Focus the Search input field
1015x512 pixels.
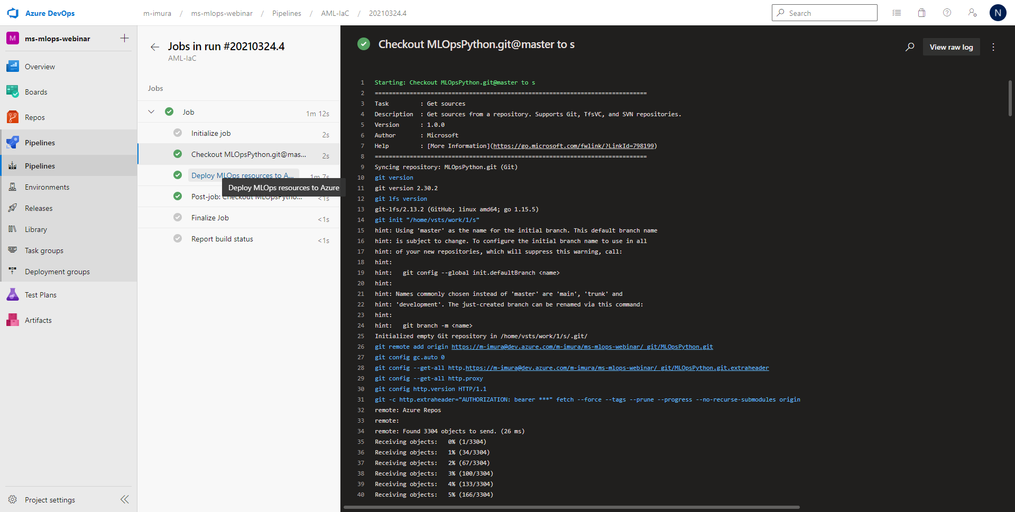[x=825, y=13]
